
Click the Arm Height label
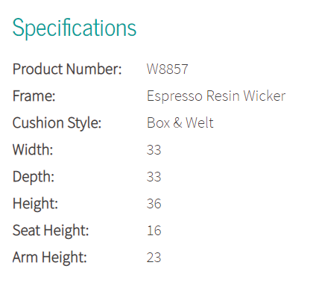pyautogui.click(x=50, y=258)
